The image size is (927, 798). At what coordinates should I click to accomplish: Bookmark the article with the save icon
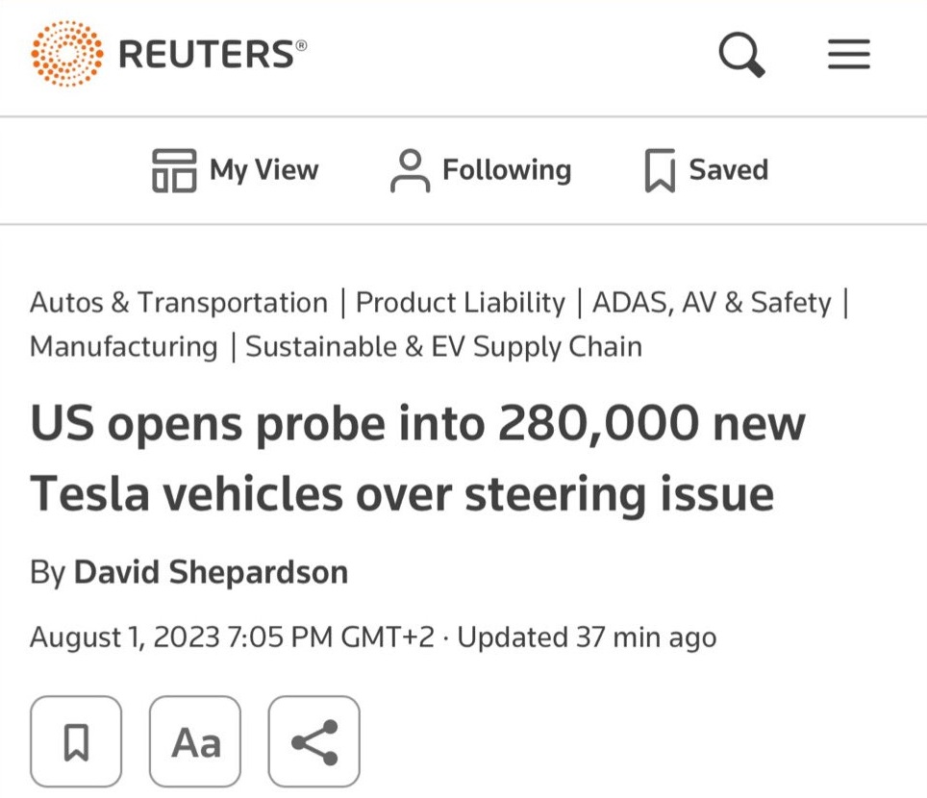[75, 740]
